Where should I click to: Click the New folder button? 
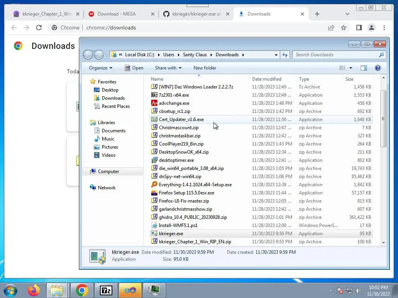pyautogui.click(x=205, y=68)
